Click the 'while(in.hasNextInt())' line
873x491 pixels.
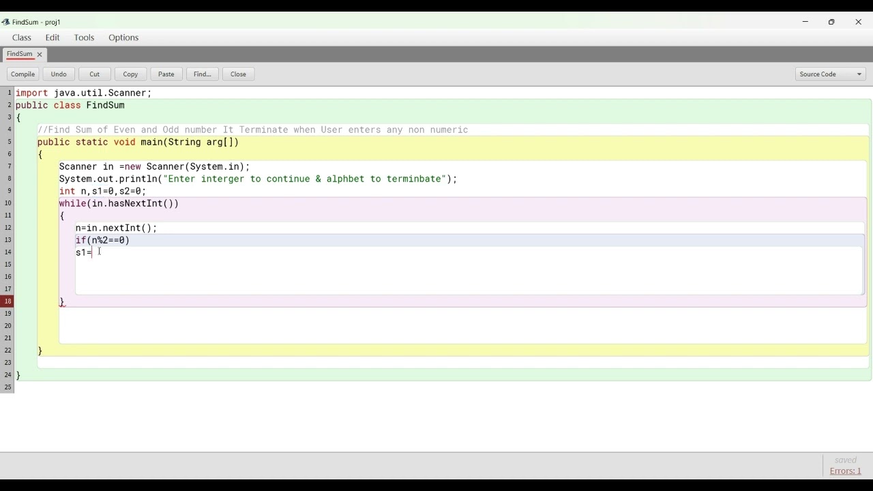pos(119,203)
